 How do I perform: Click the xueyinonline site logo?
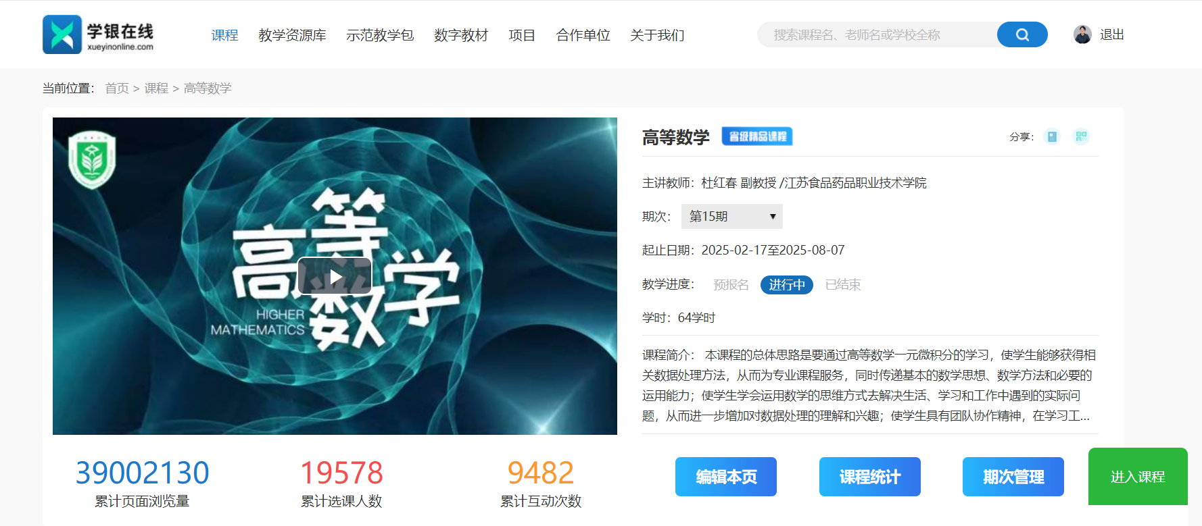point(99,34)
